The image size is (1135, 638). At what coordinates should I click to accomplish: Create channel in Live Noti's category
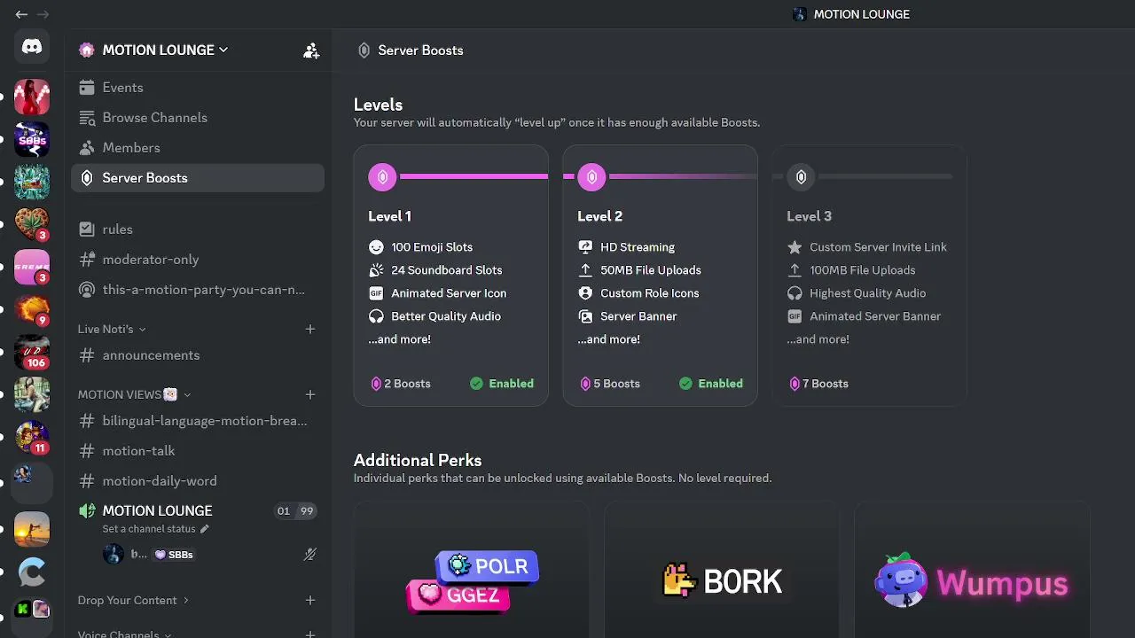(x=310, y=329)
